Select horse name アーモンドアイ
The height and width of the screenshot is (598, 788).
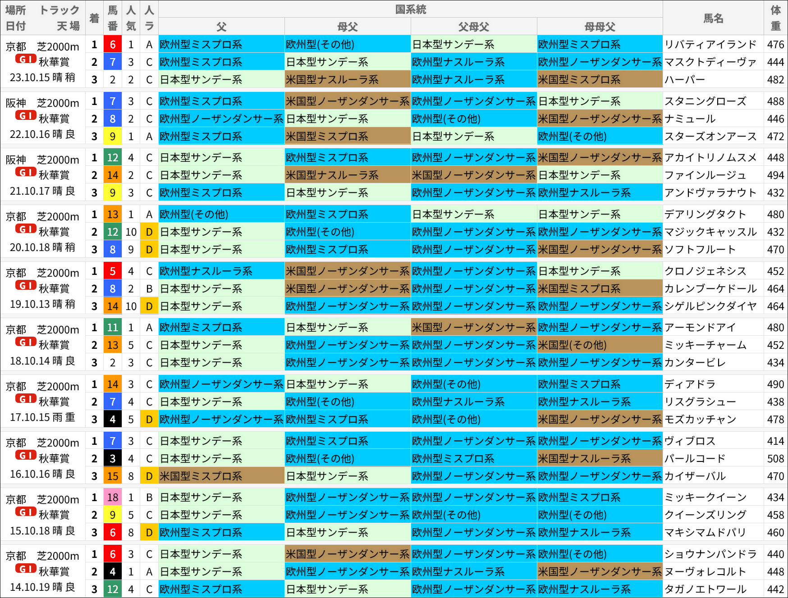[700, 328]
